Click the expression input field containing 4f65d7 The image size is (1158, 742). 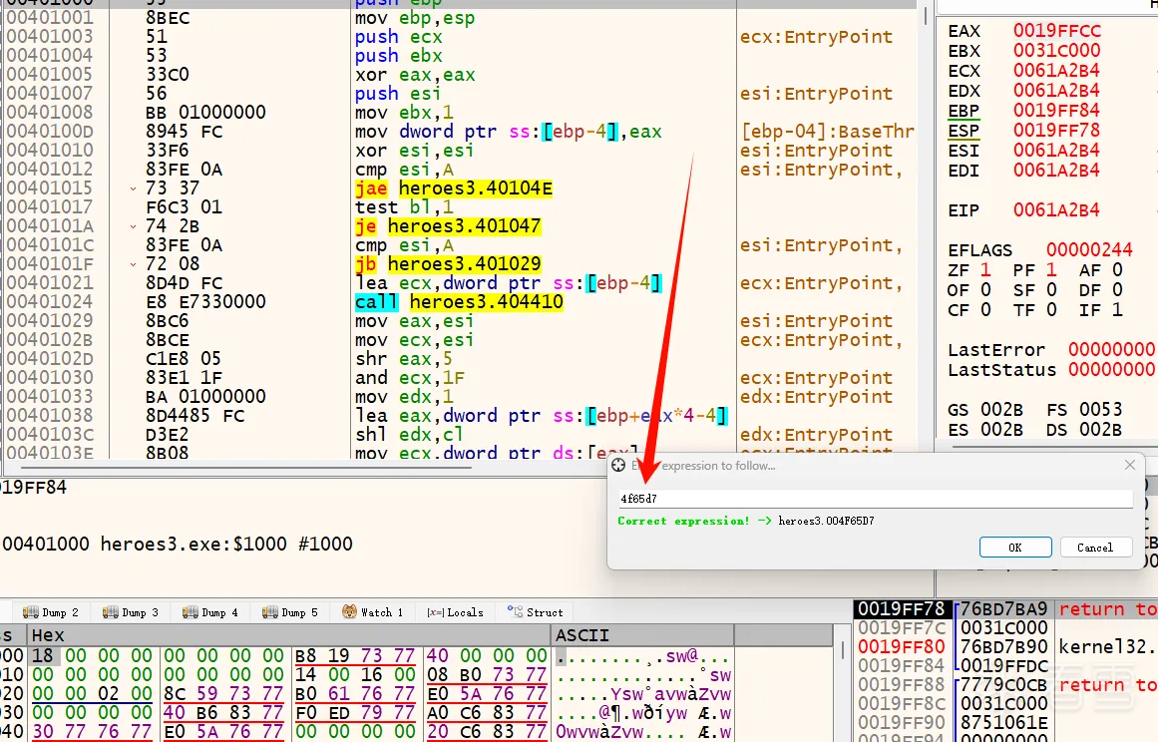(875, 499)
